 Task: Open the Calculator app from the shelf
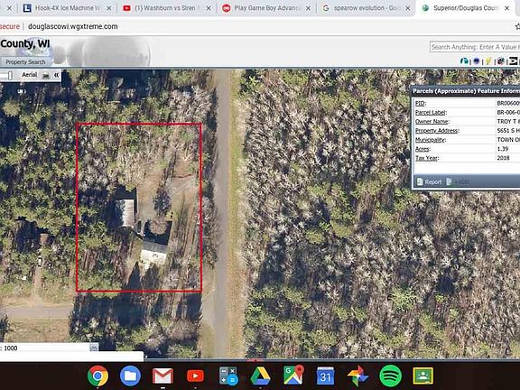tap(228, 376)
